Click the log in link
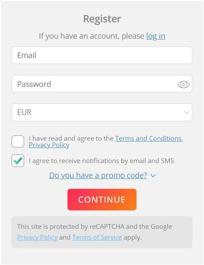The width and height of the screenshot is (204, 265). 156,36
